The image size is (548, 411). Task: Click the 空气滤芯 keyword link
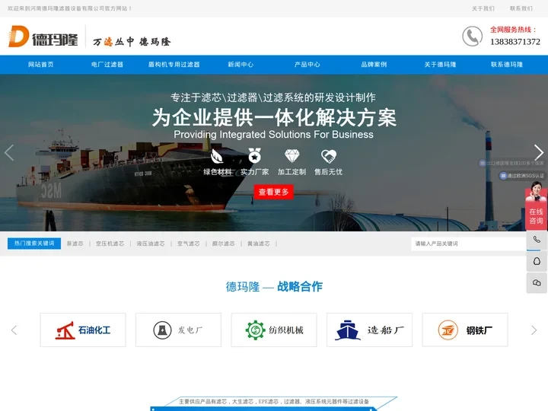point(189,244)
